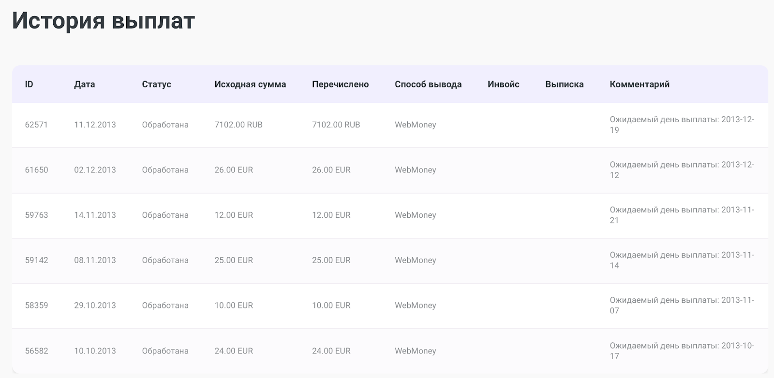The width and height of the screenshot is (774, 378).
Task: Click WebMoney in row 59142
Action: (x=416, y=260)
